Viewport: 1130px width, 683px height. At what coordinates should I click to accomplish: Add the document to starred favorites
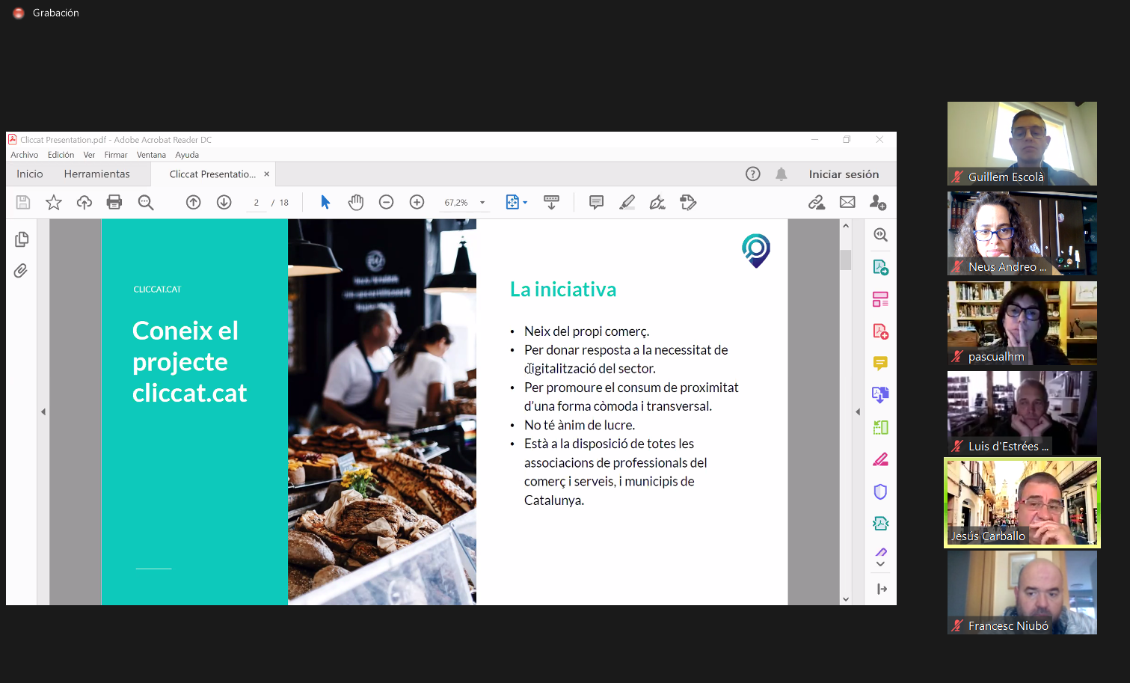point(54,202)
